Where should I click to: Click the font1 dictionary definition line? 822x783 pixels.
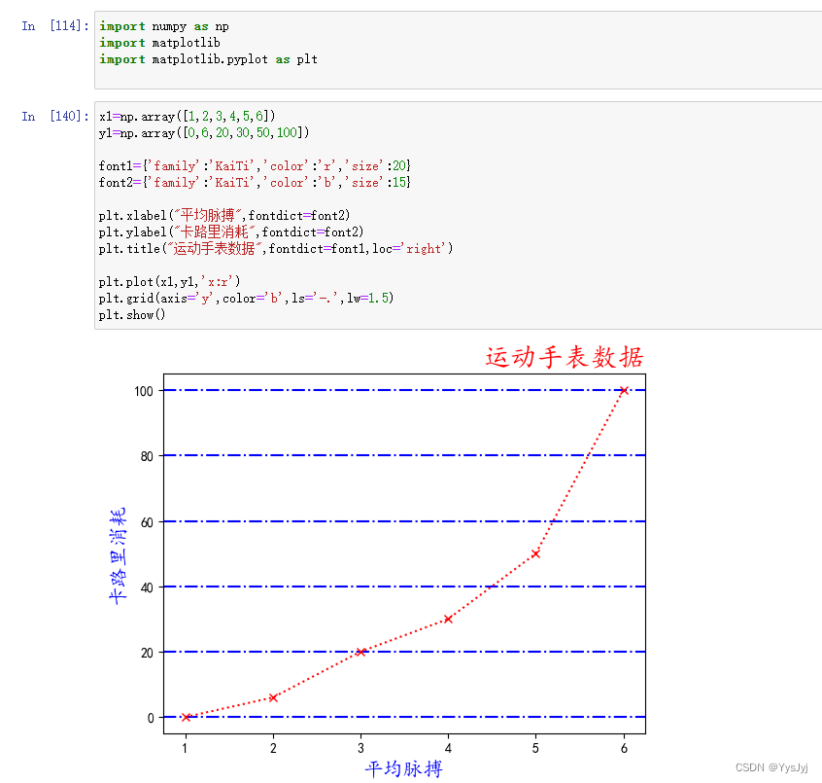tap(255, 165)
